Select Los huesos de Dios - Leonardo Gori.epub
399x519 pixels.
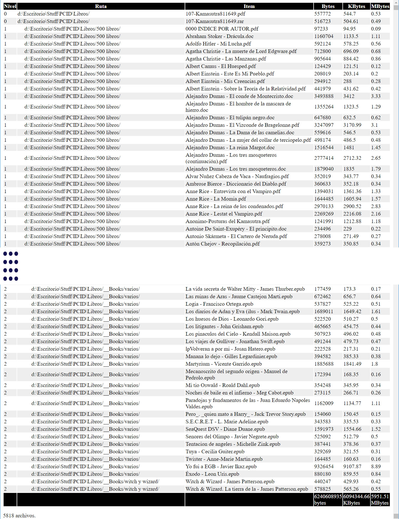[x=232, y=319]
